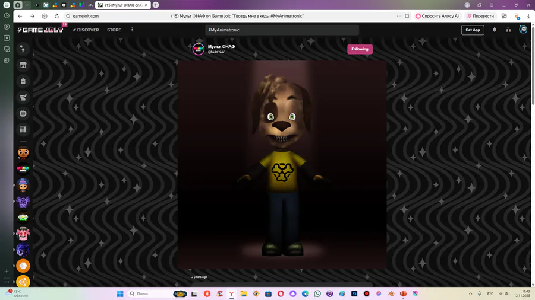Image resolution: width=535 pixels, height=300 pixels.
Task: Click the 'Перевести' translate button
Action: point(480,16)
